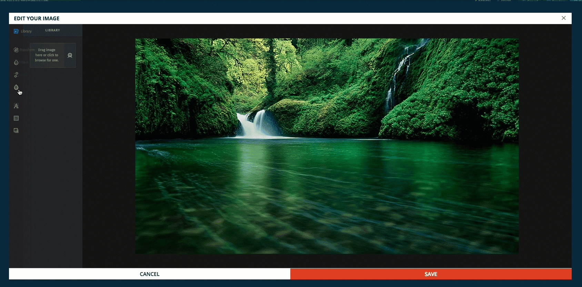The width and height of the screenshot is (582, 287).
Task: Click the CANCEL button
Action: pos(150,274)
